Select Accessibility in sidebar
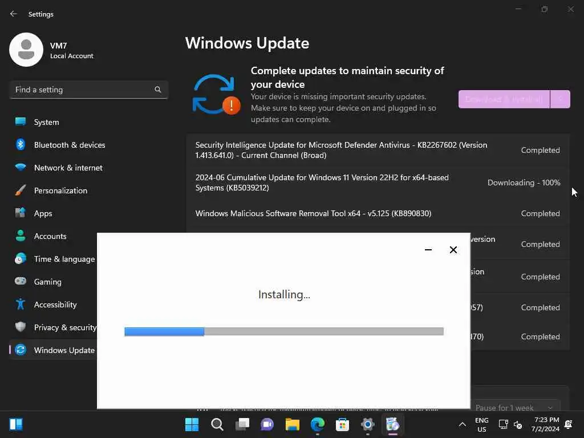The width and height of the screenshot is (584, 438). [55, 305]
